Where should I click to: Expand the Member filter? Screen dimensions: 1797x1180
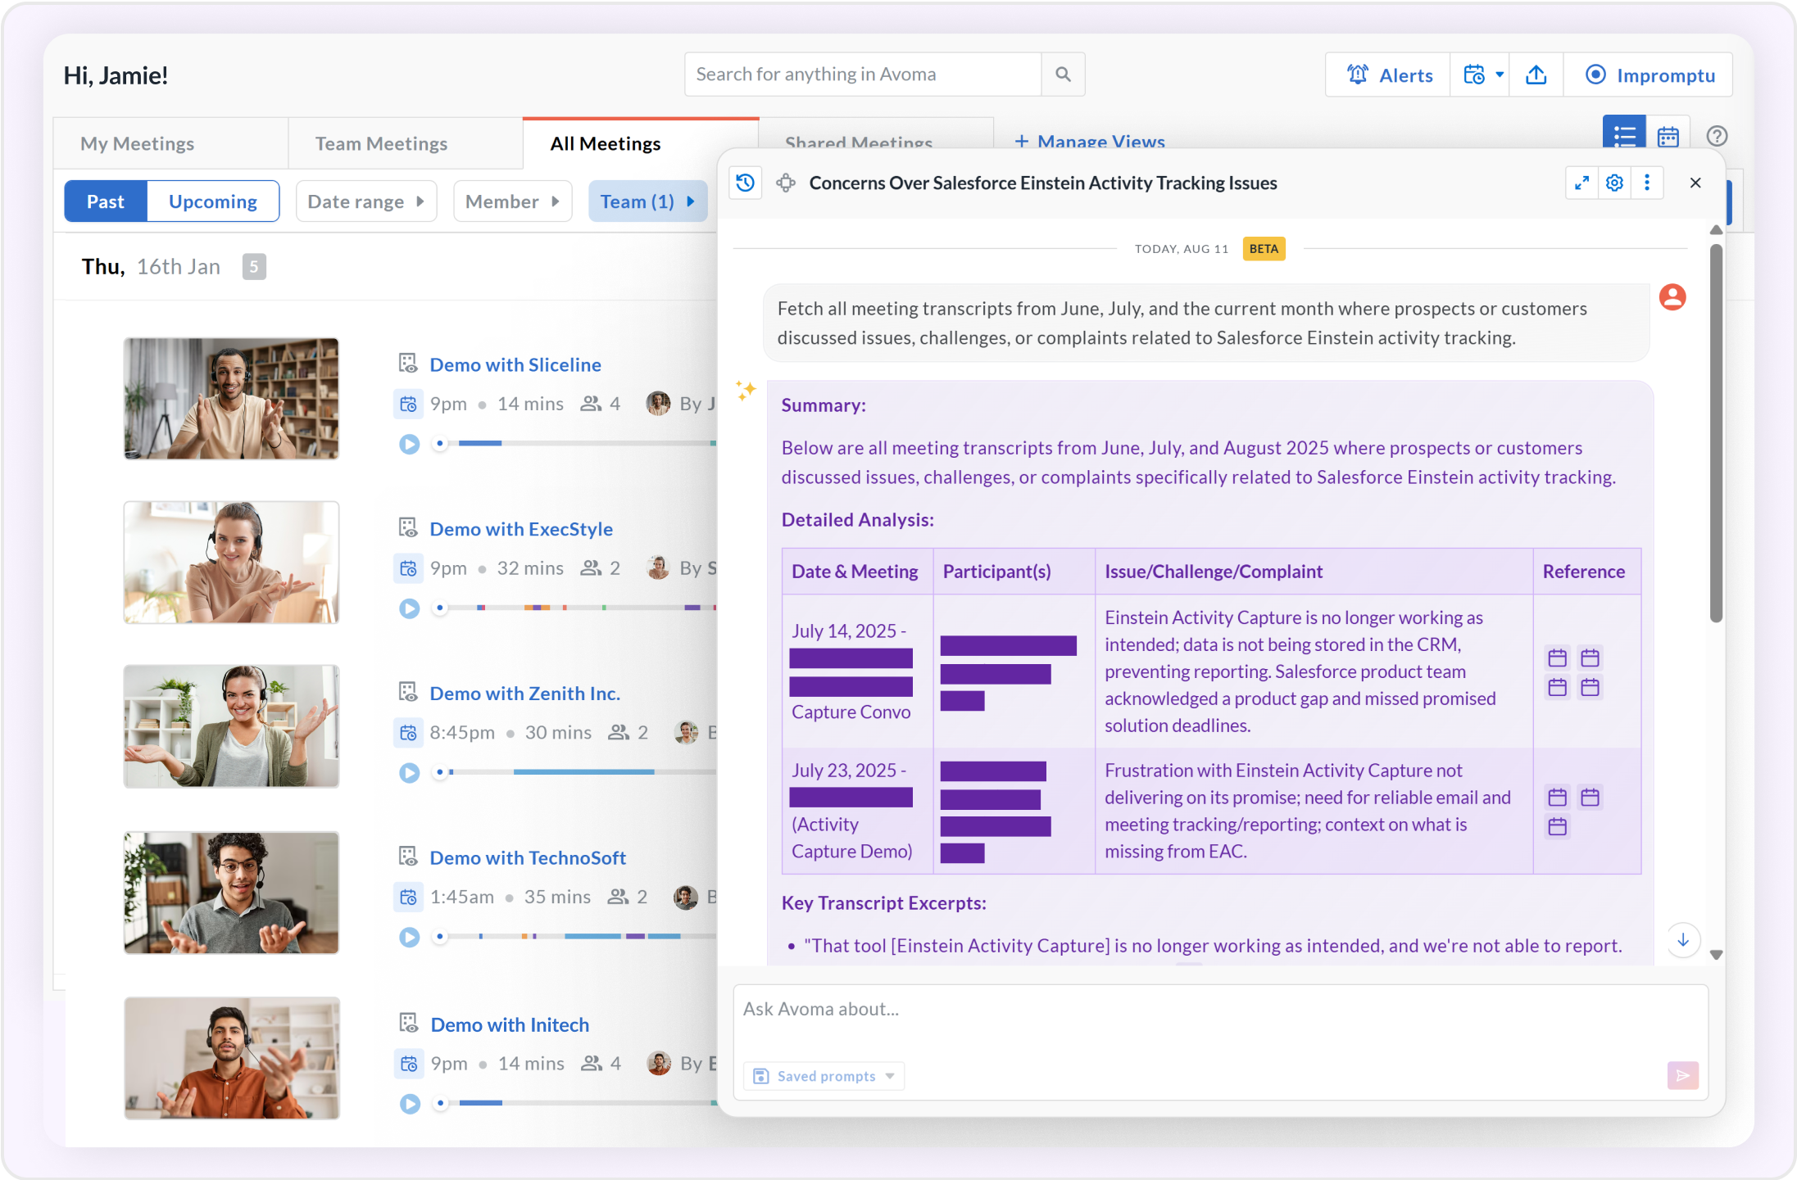point(512,201)
